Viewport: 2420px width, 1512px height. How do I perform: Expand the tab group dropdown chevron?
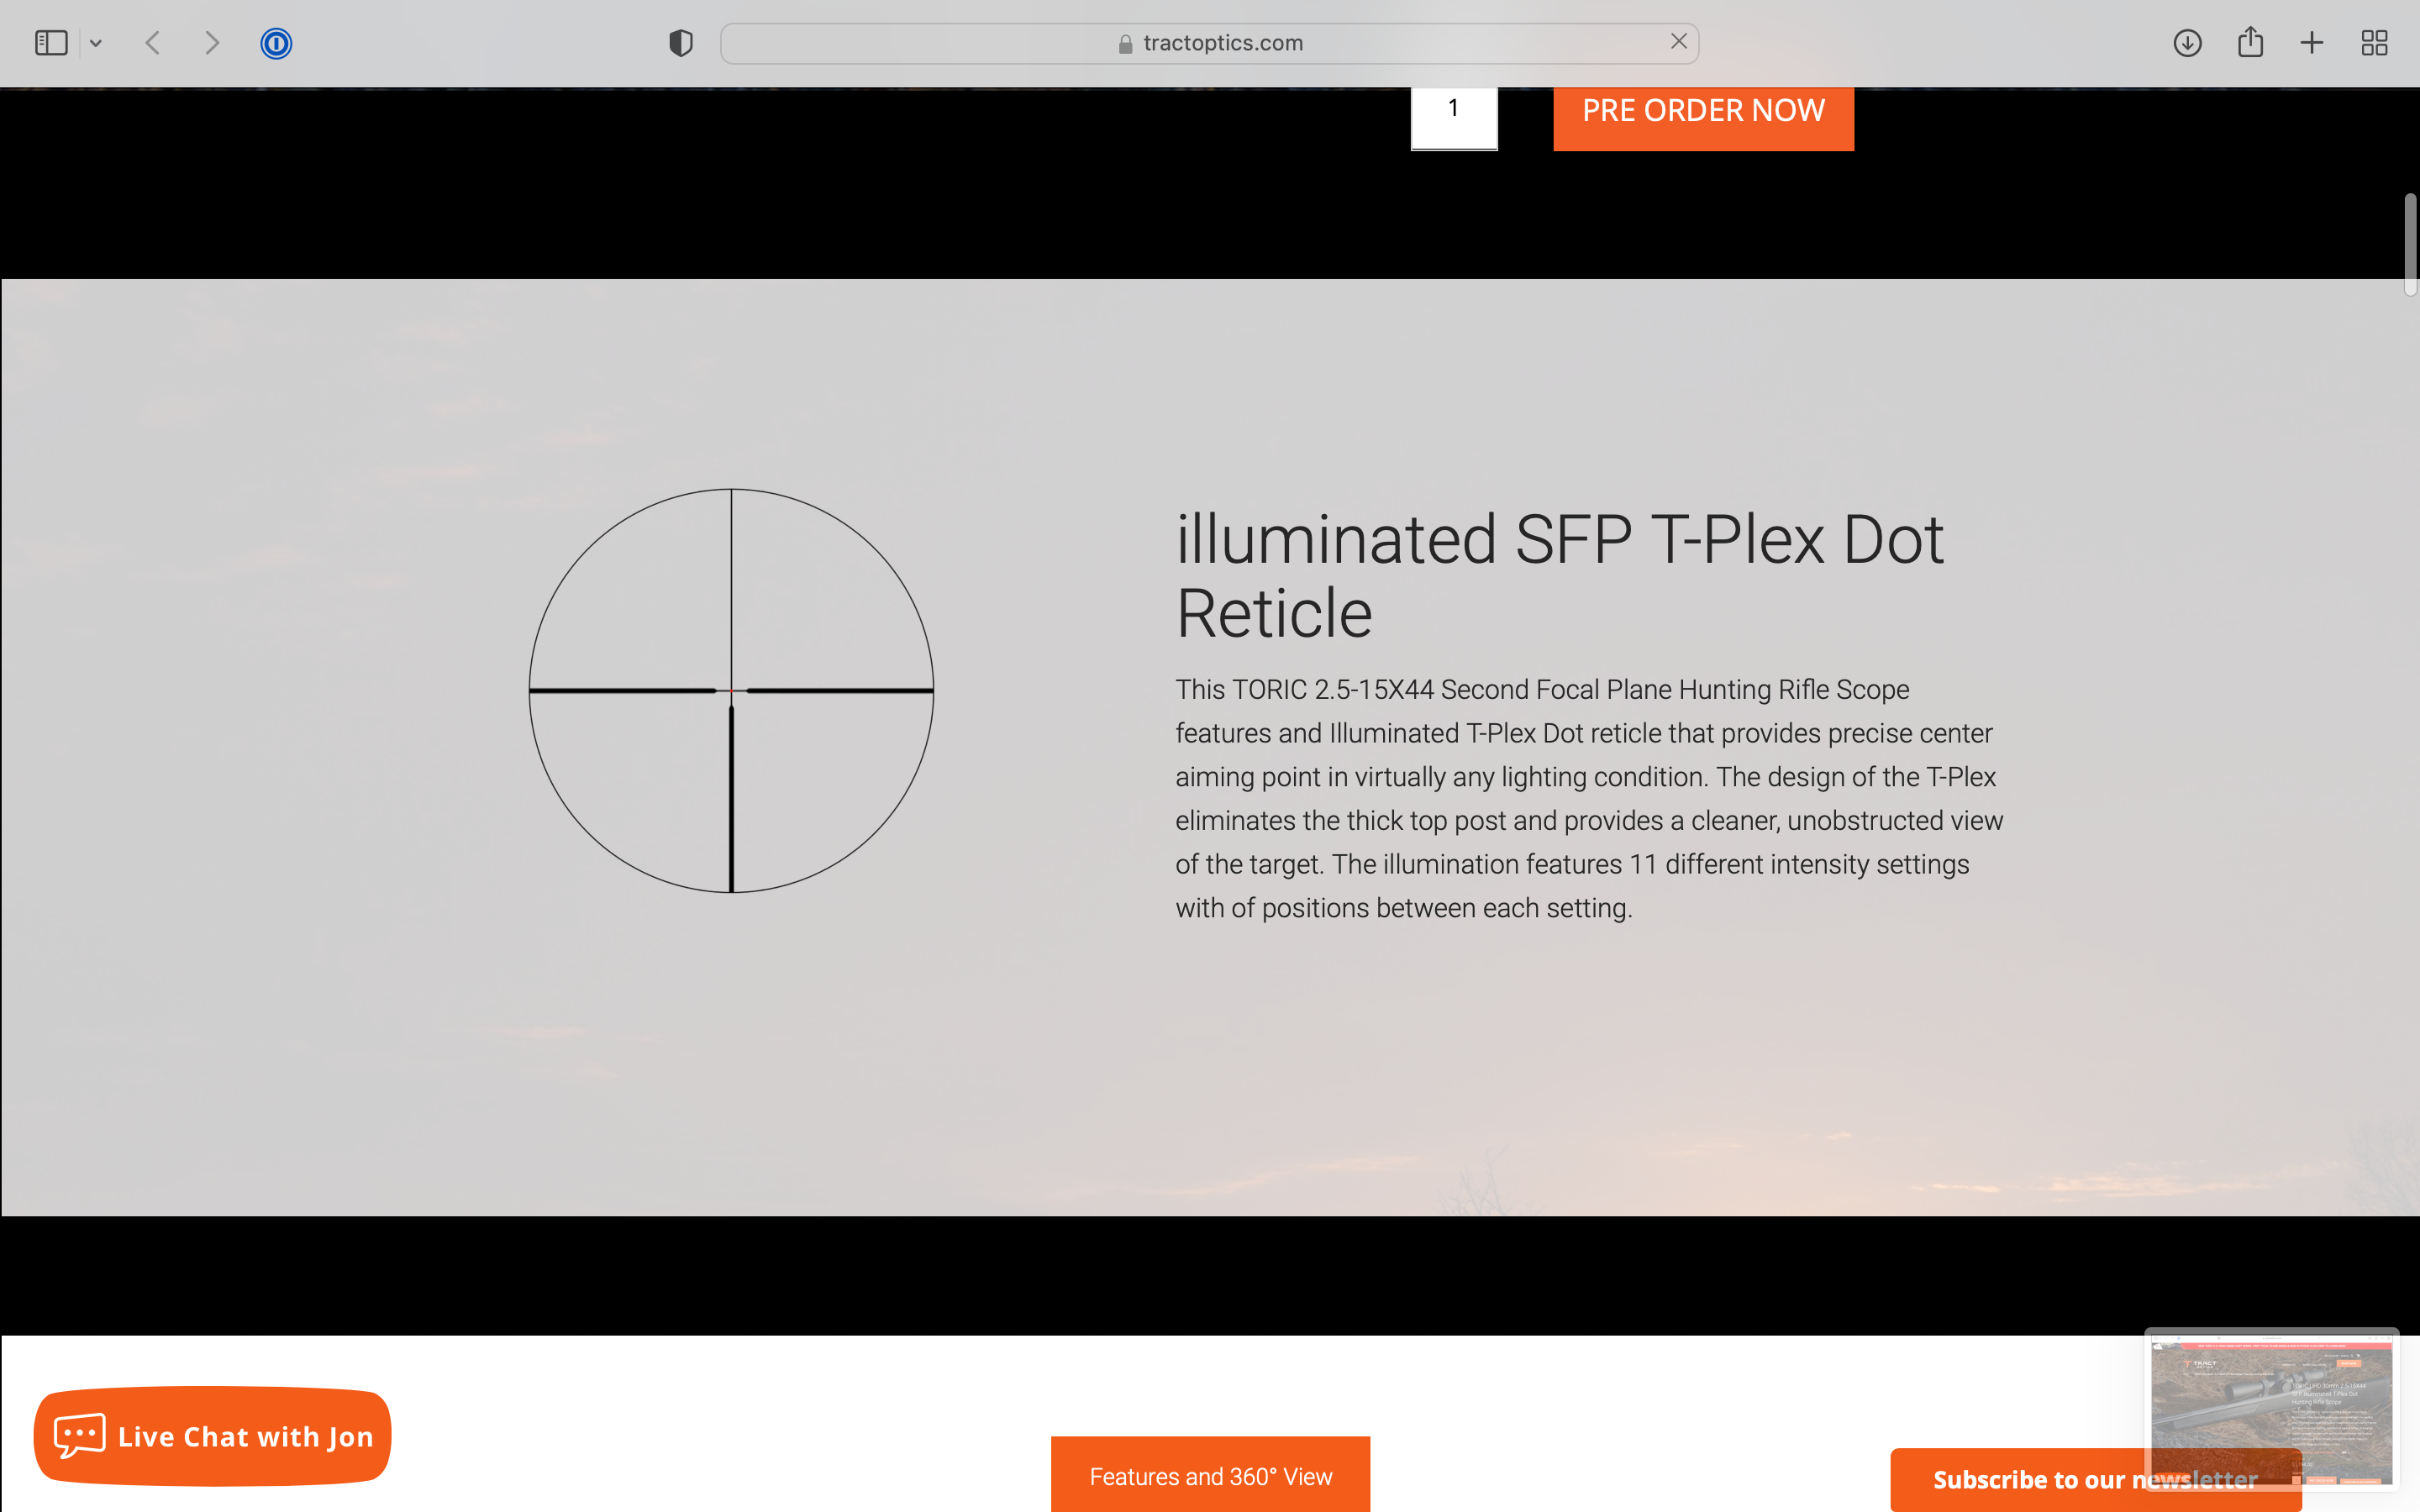point(96,43)
